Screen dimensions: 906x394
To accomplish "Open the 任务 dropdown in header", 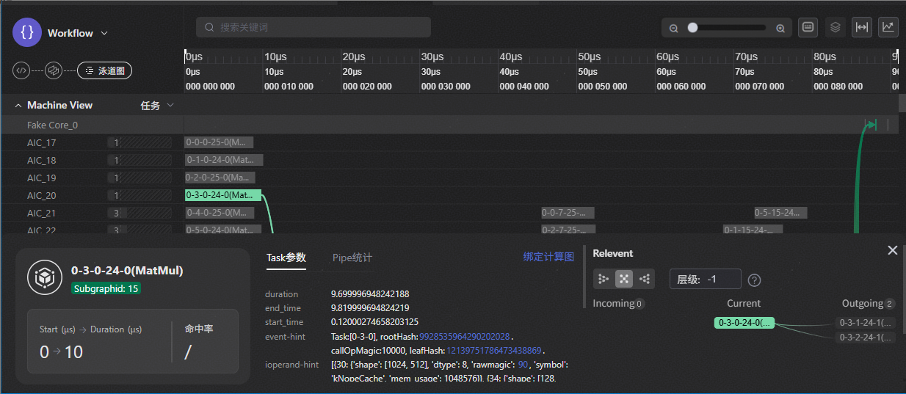I will [157, 106].
